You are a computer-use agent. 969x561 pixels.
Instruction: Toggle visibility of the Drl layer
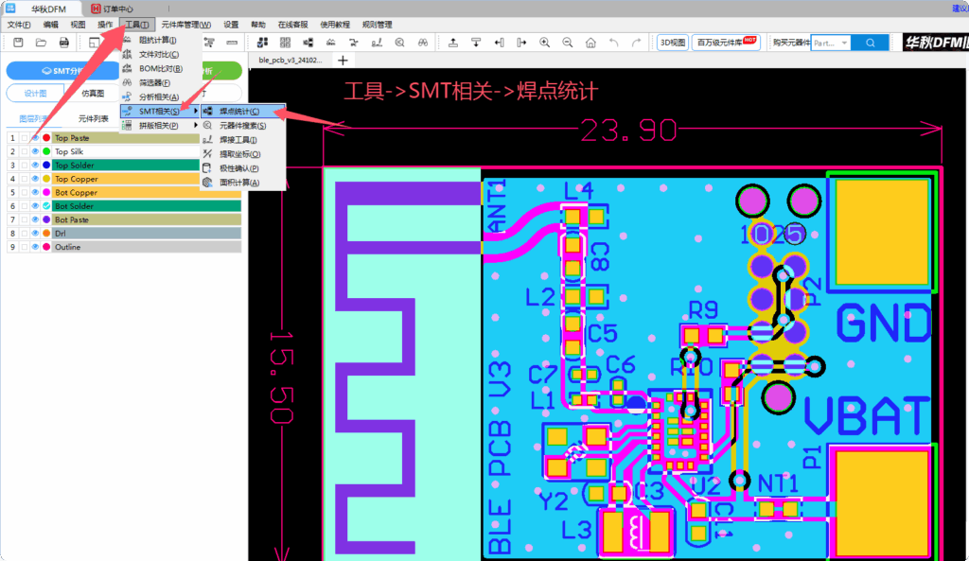click(x=35, y=234)
